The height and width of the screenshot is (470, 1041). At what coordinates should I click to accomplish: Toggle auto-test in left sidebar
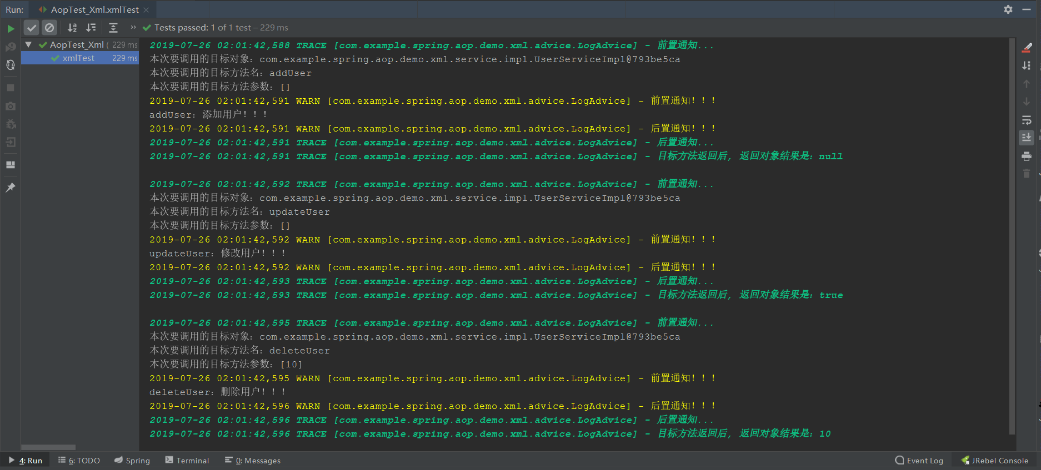pos(11,65)
